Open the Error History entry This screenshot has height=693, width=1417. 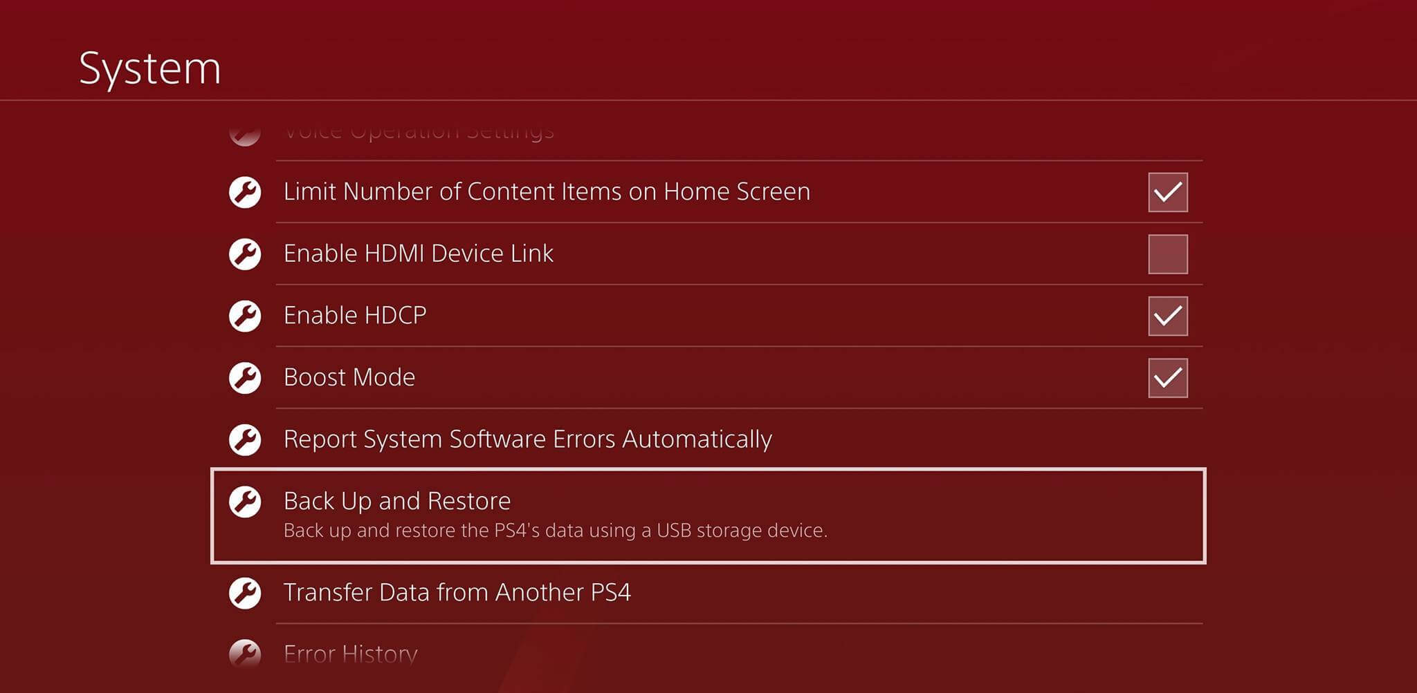[x=351, y=654]
